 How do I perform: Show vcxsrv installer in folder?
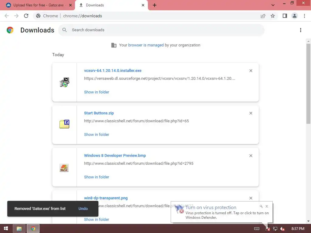tap(97, 92)
